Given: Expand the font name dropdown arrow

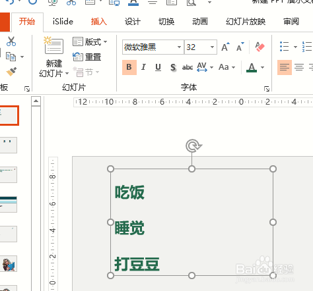Looking at the screenshot, I should point(179,47).
